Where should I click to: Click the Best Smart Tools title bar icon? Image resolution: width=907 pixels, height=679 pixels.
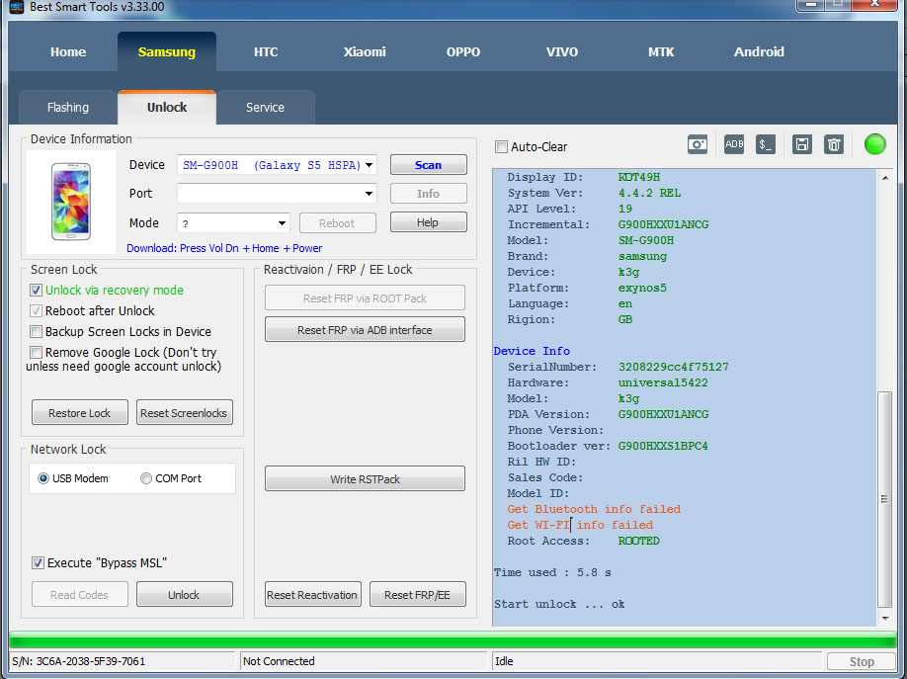point(17,7)
